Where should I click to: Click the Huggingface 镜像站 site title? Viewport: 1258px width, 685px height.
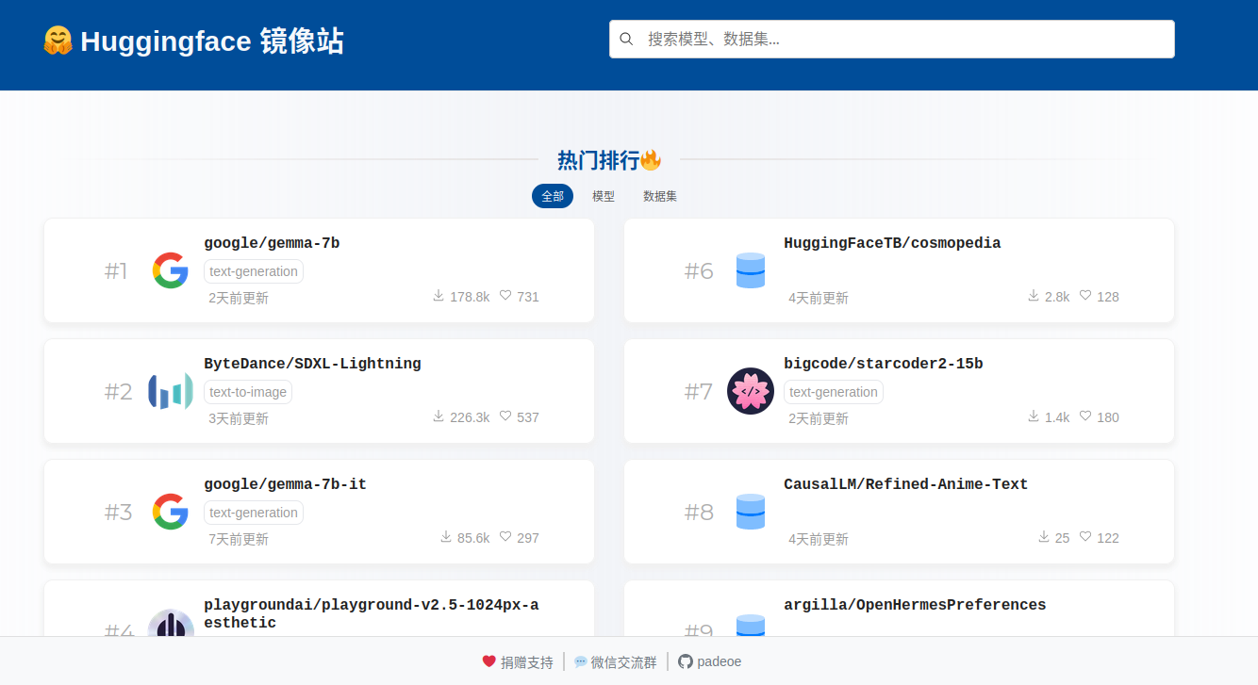[212, 41]
